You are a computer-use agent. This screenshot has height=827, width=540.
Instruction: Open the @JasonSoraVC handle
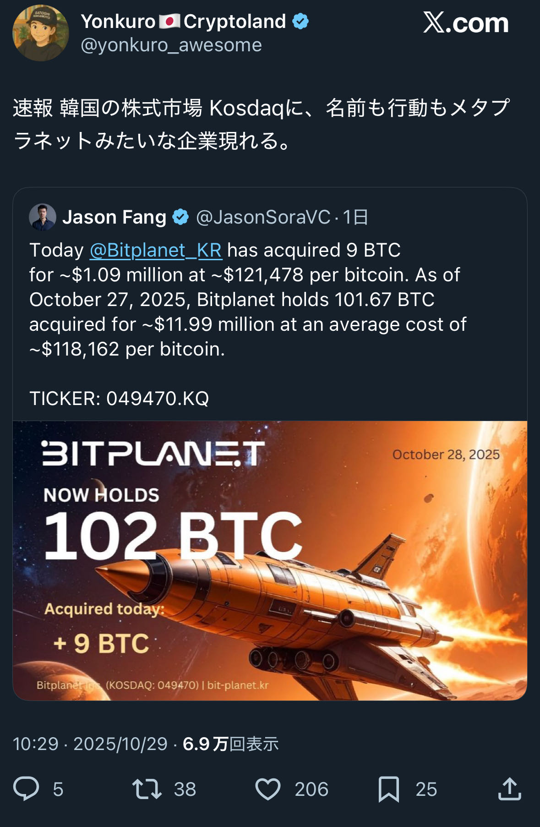click(263, 217)
